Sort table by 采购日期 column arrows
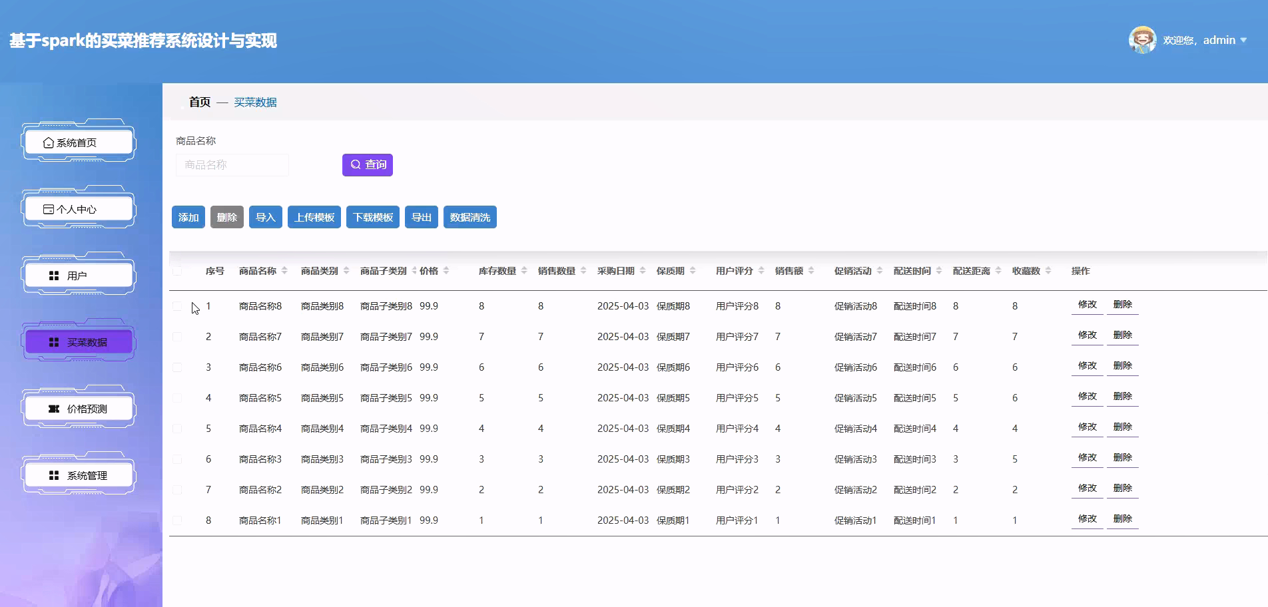The width and height of the screenshot is (1268, 607). [x=643, y=271]
